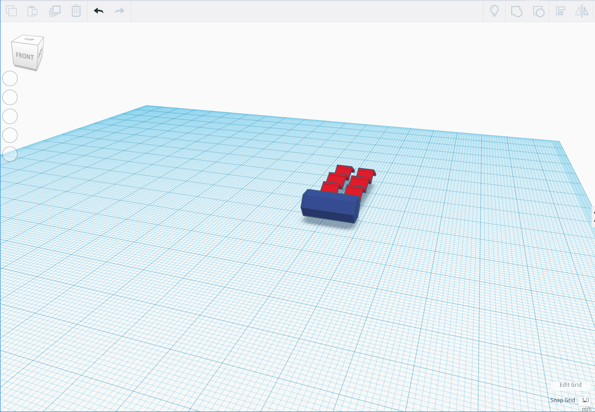Delete shapes using the trash icon
Image resolution: width=595 pixels, height=412 pixels.
pos(75,11)
